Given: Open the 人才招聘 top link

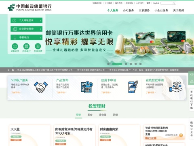Looking at the screenshot, I should (x=140, y=3).
